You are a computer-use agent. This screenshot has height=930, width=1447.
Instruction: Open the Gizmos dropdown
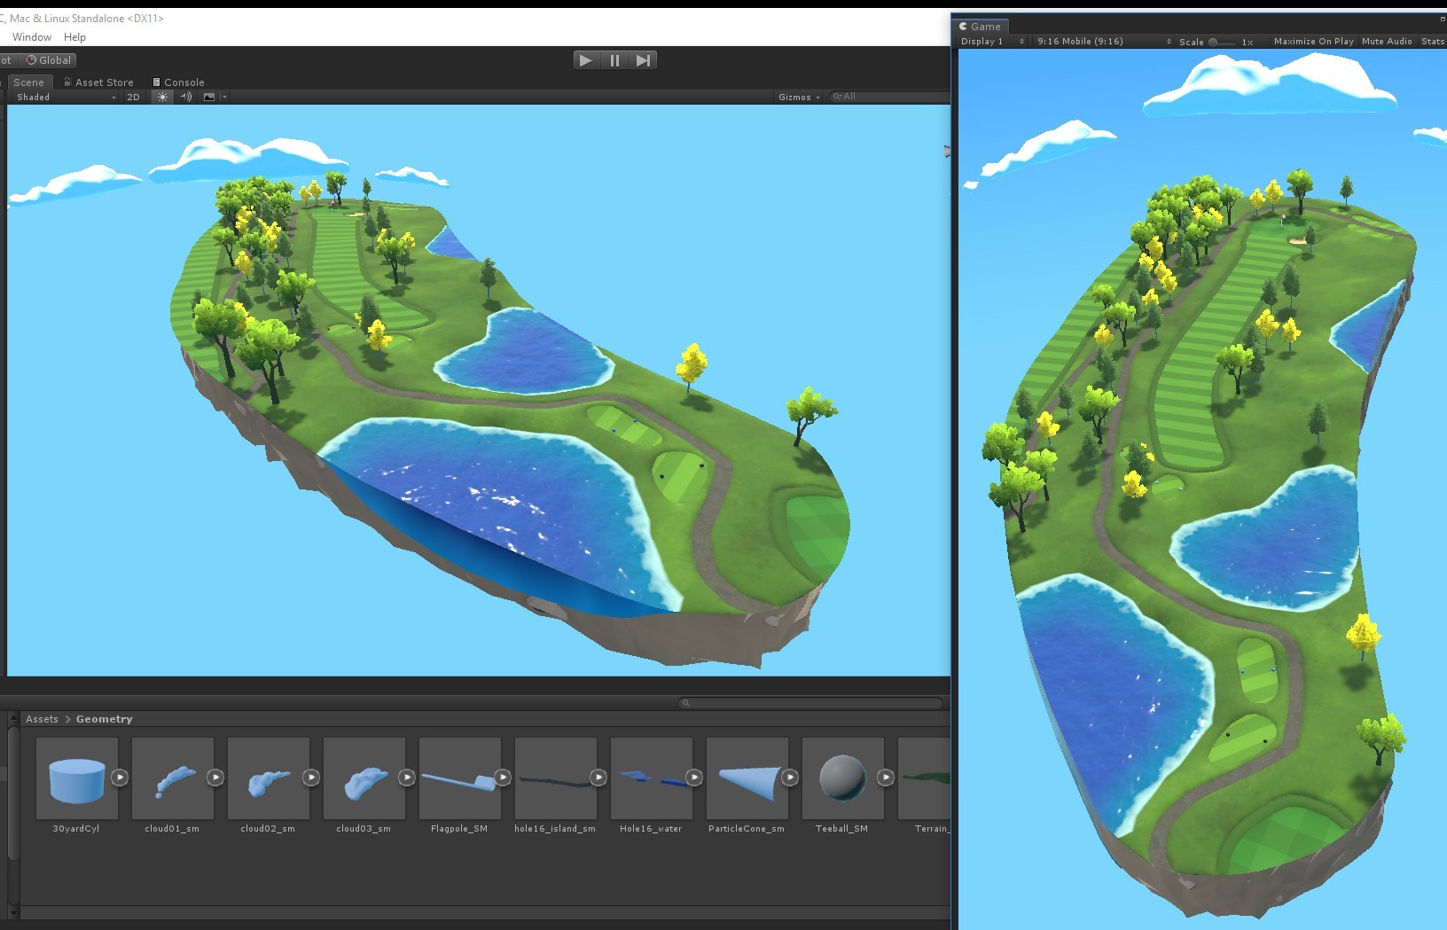click(x=799, y=97)
